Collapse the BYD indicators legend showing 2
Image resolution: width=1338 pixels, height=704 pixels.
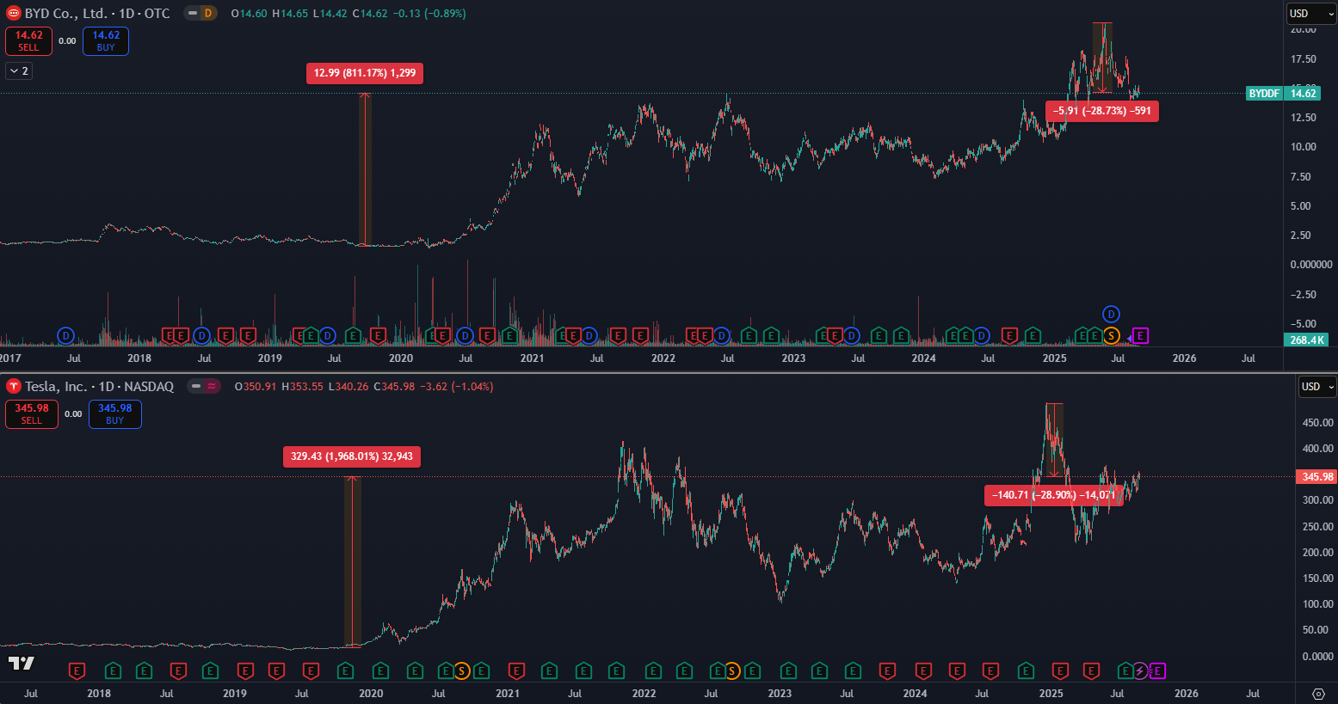[x=19, y=70]
